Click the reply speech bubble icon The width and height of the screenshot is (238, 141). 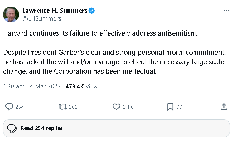point(9,107)
